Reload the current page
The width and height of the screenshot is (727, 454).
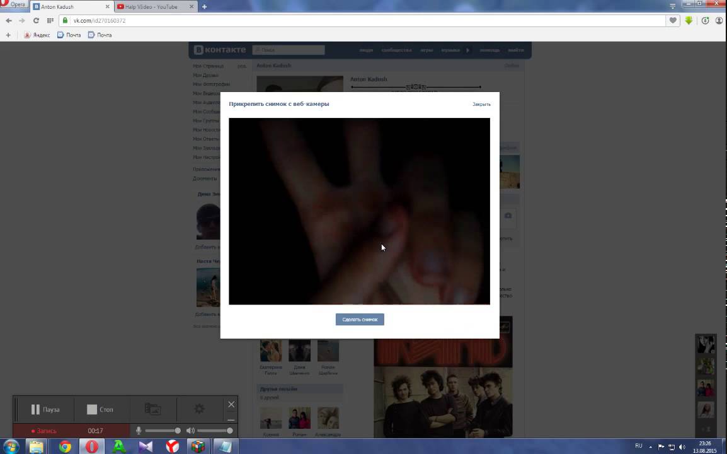tap(36, 20)
